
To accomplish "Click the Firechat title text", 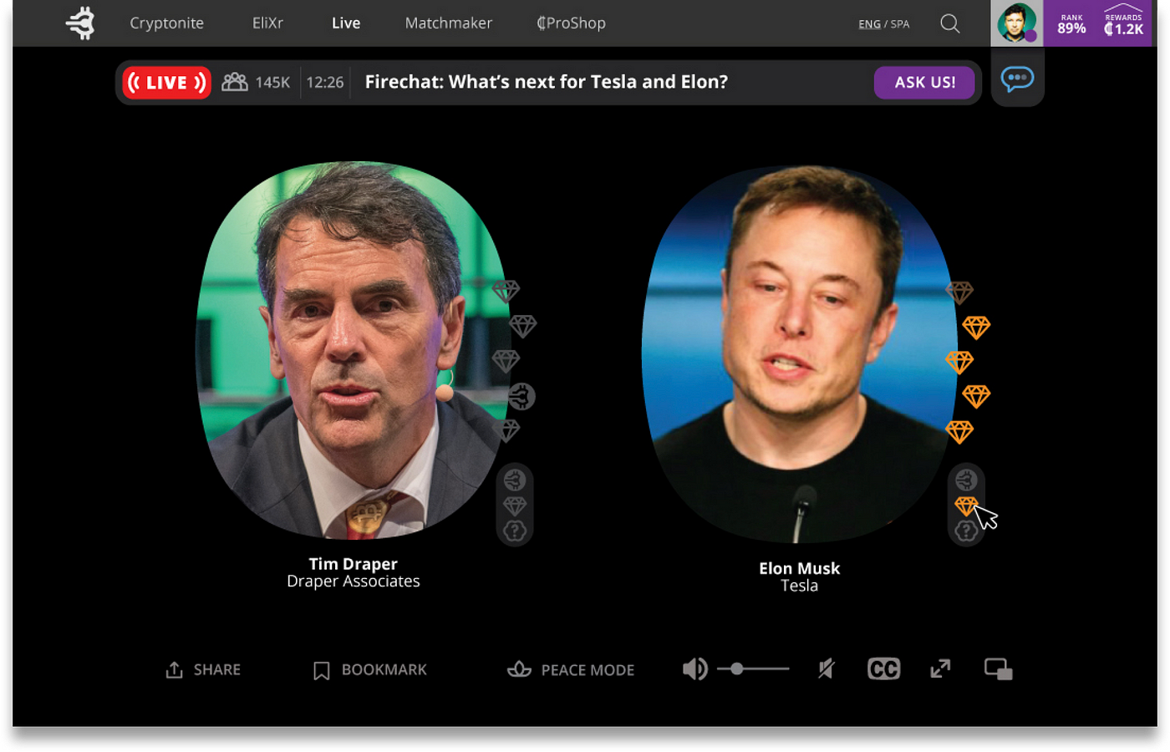I will click(547, 82).
